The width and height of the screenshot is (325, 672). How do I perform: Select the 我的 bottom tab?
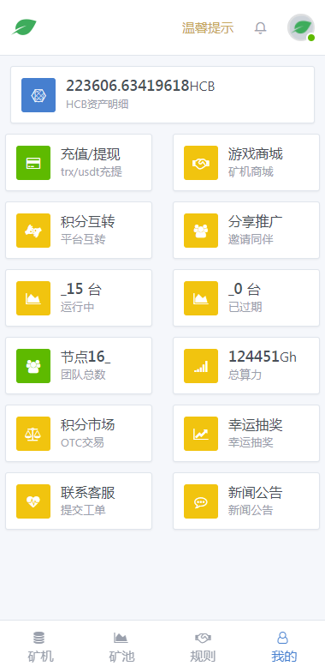click(x=284, y=646)
